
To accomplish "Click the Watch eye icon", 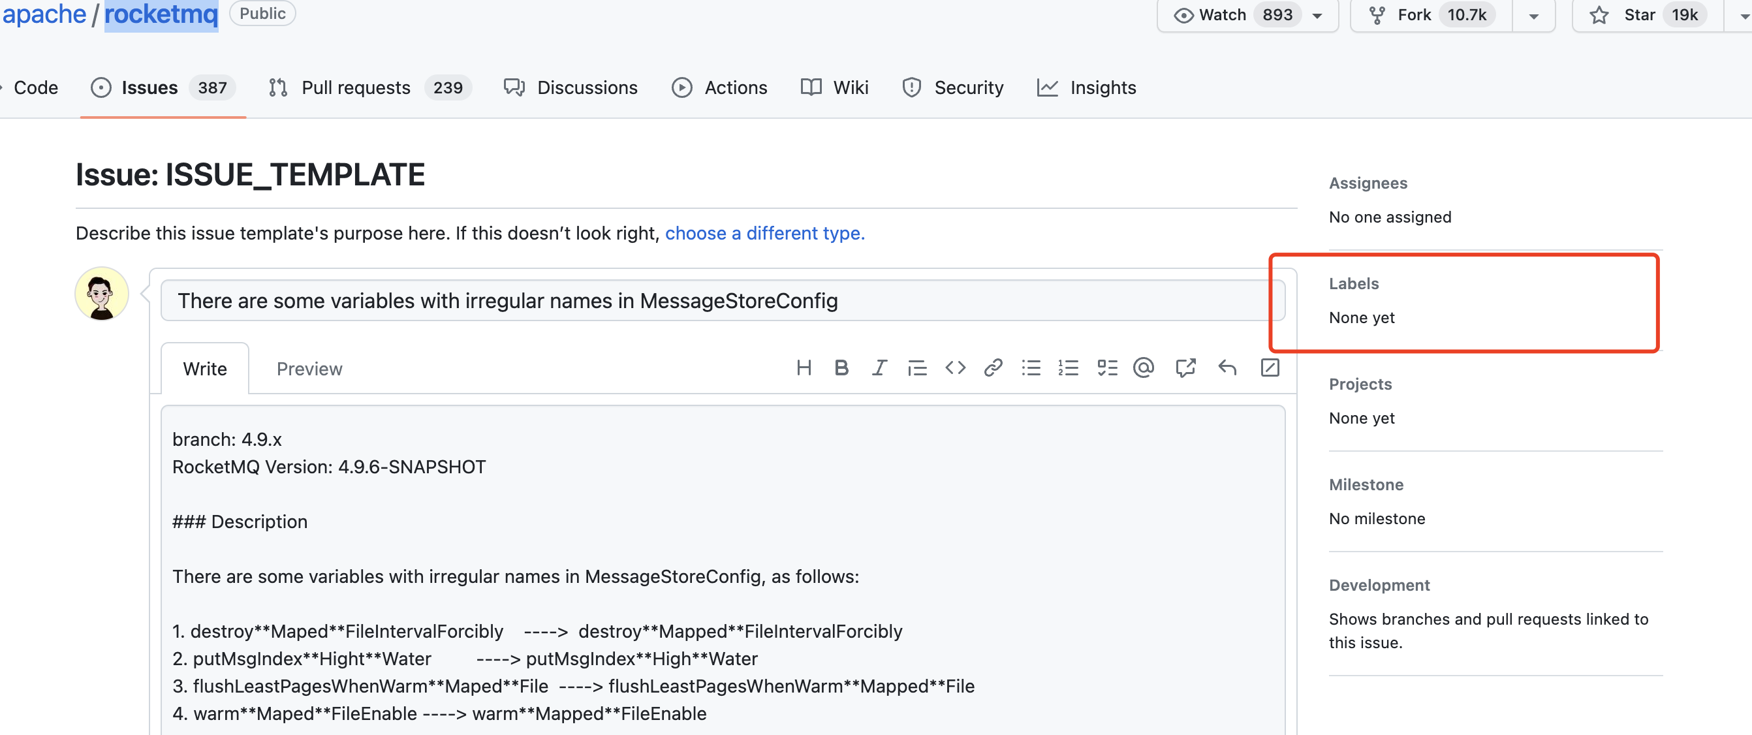I will pyautogui.click(x=1183, y=15).
